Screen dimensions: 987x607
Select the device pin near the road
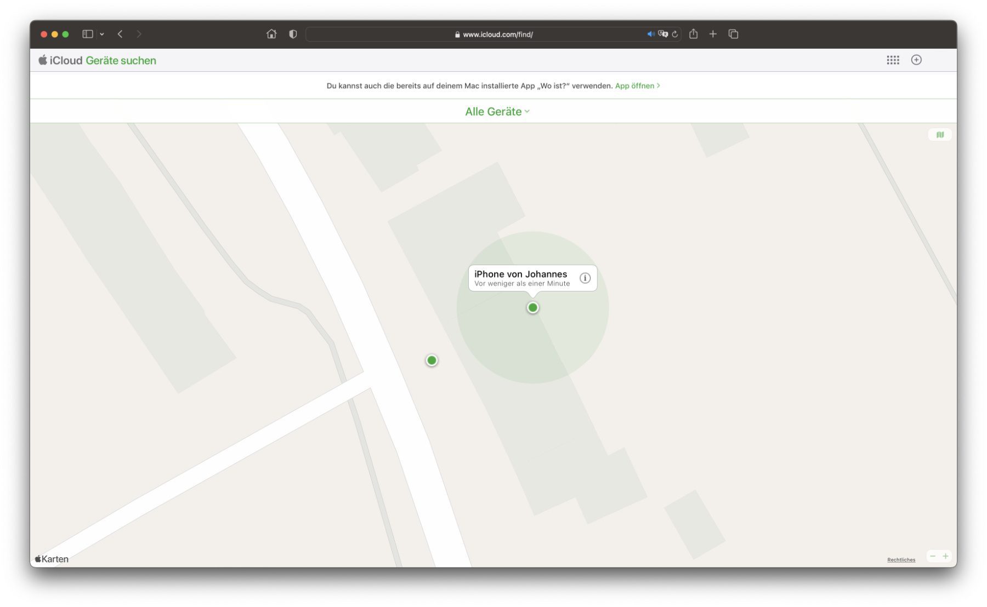[432, 360]
